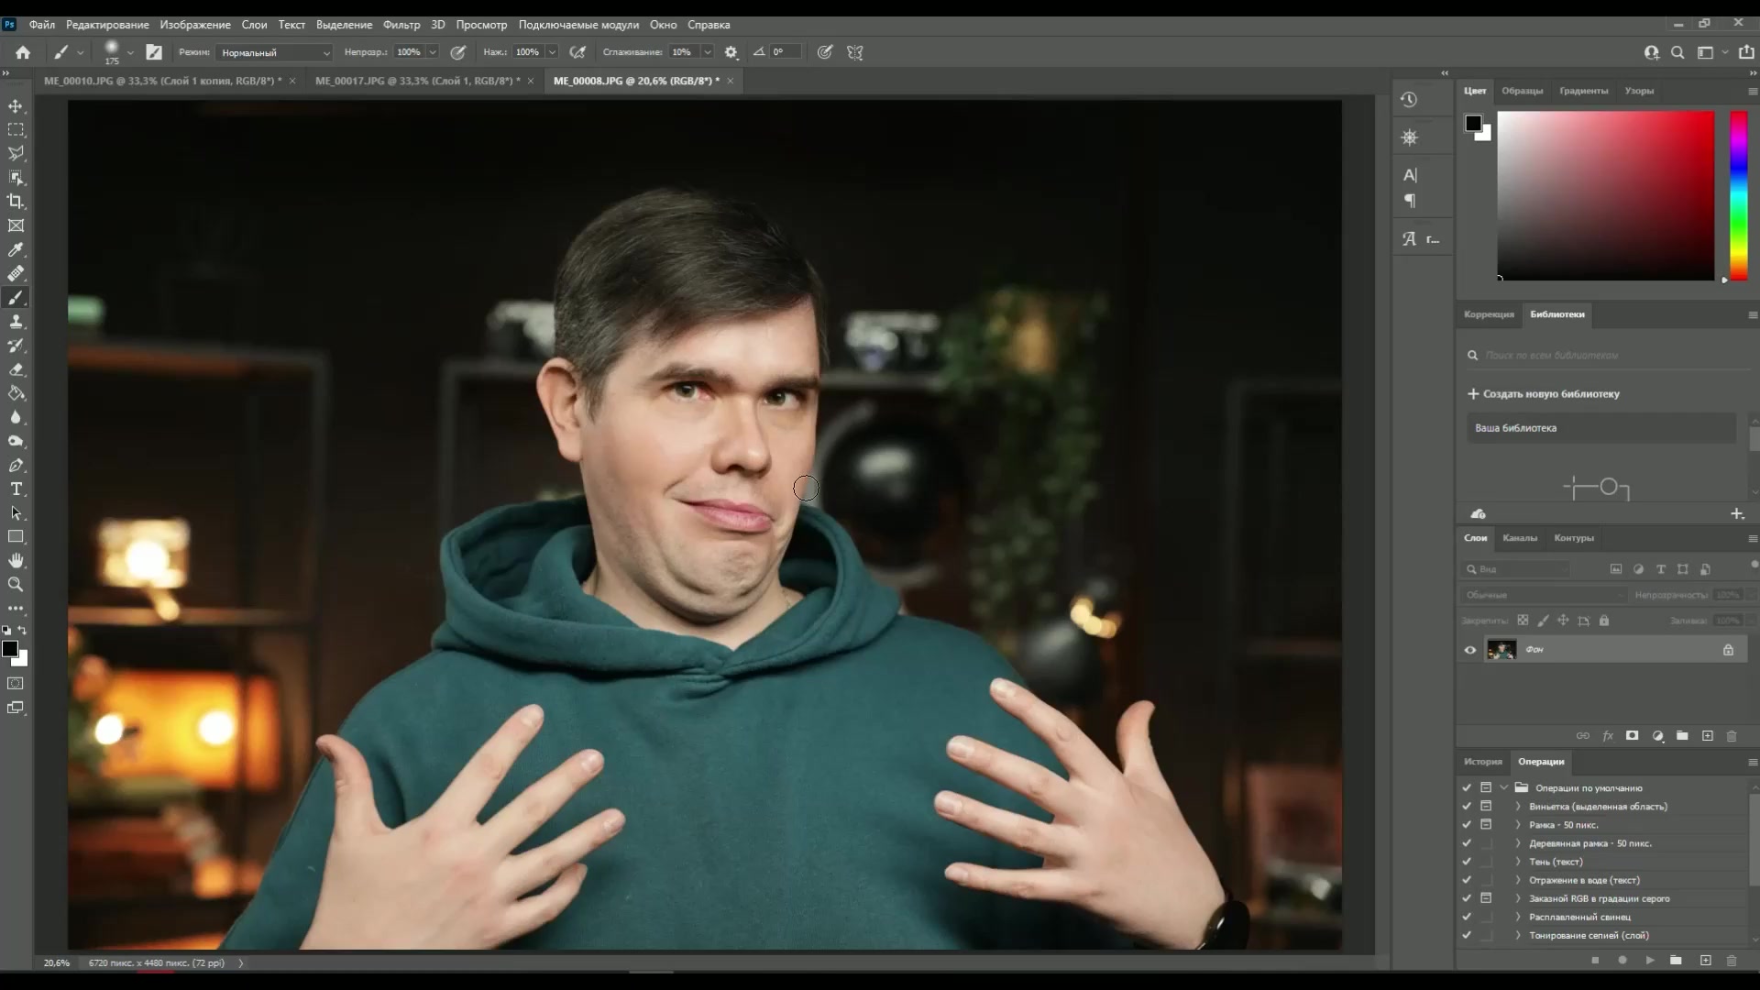Click Создать новую библиотеку button
This screenshot has height=990, width=1760.
[x=1548, y=394]
